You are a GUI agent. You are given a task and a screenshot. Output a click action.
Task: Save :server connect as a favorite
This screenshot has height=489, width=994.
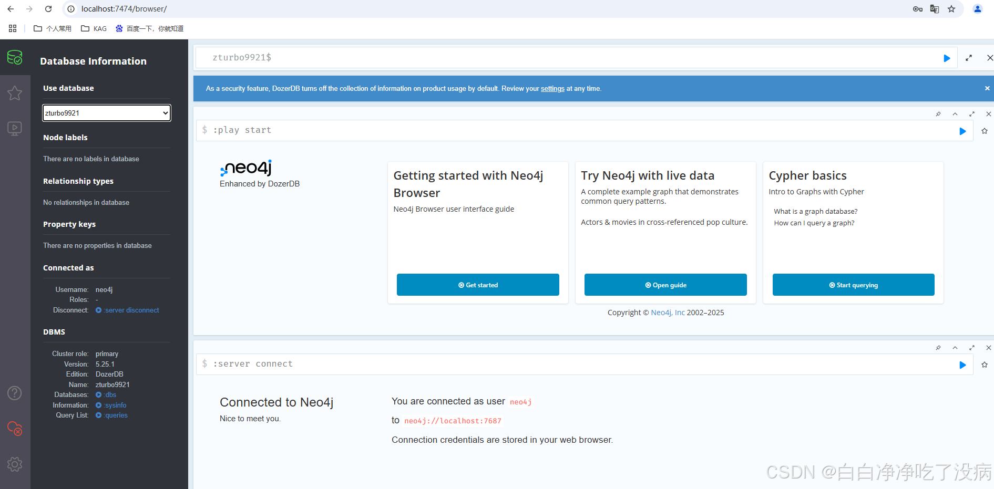coord(985,365)
